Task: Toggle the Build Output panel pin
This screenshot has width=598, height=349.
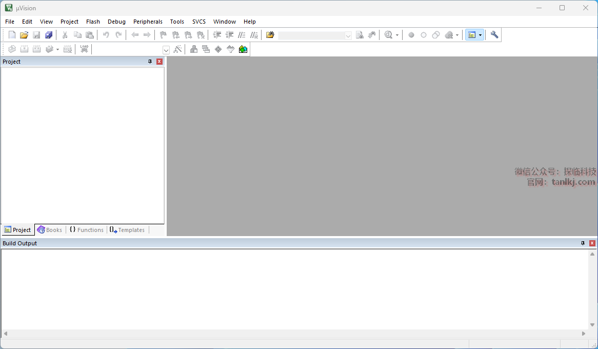Action: click(583, 243)
